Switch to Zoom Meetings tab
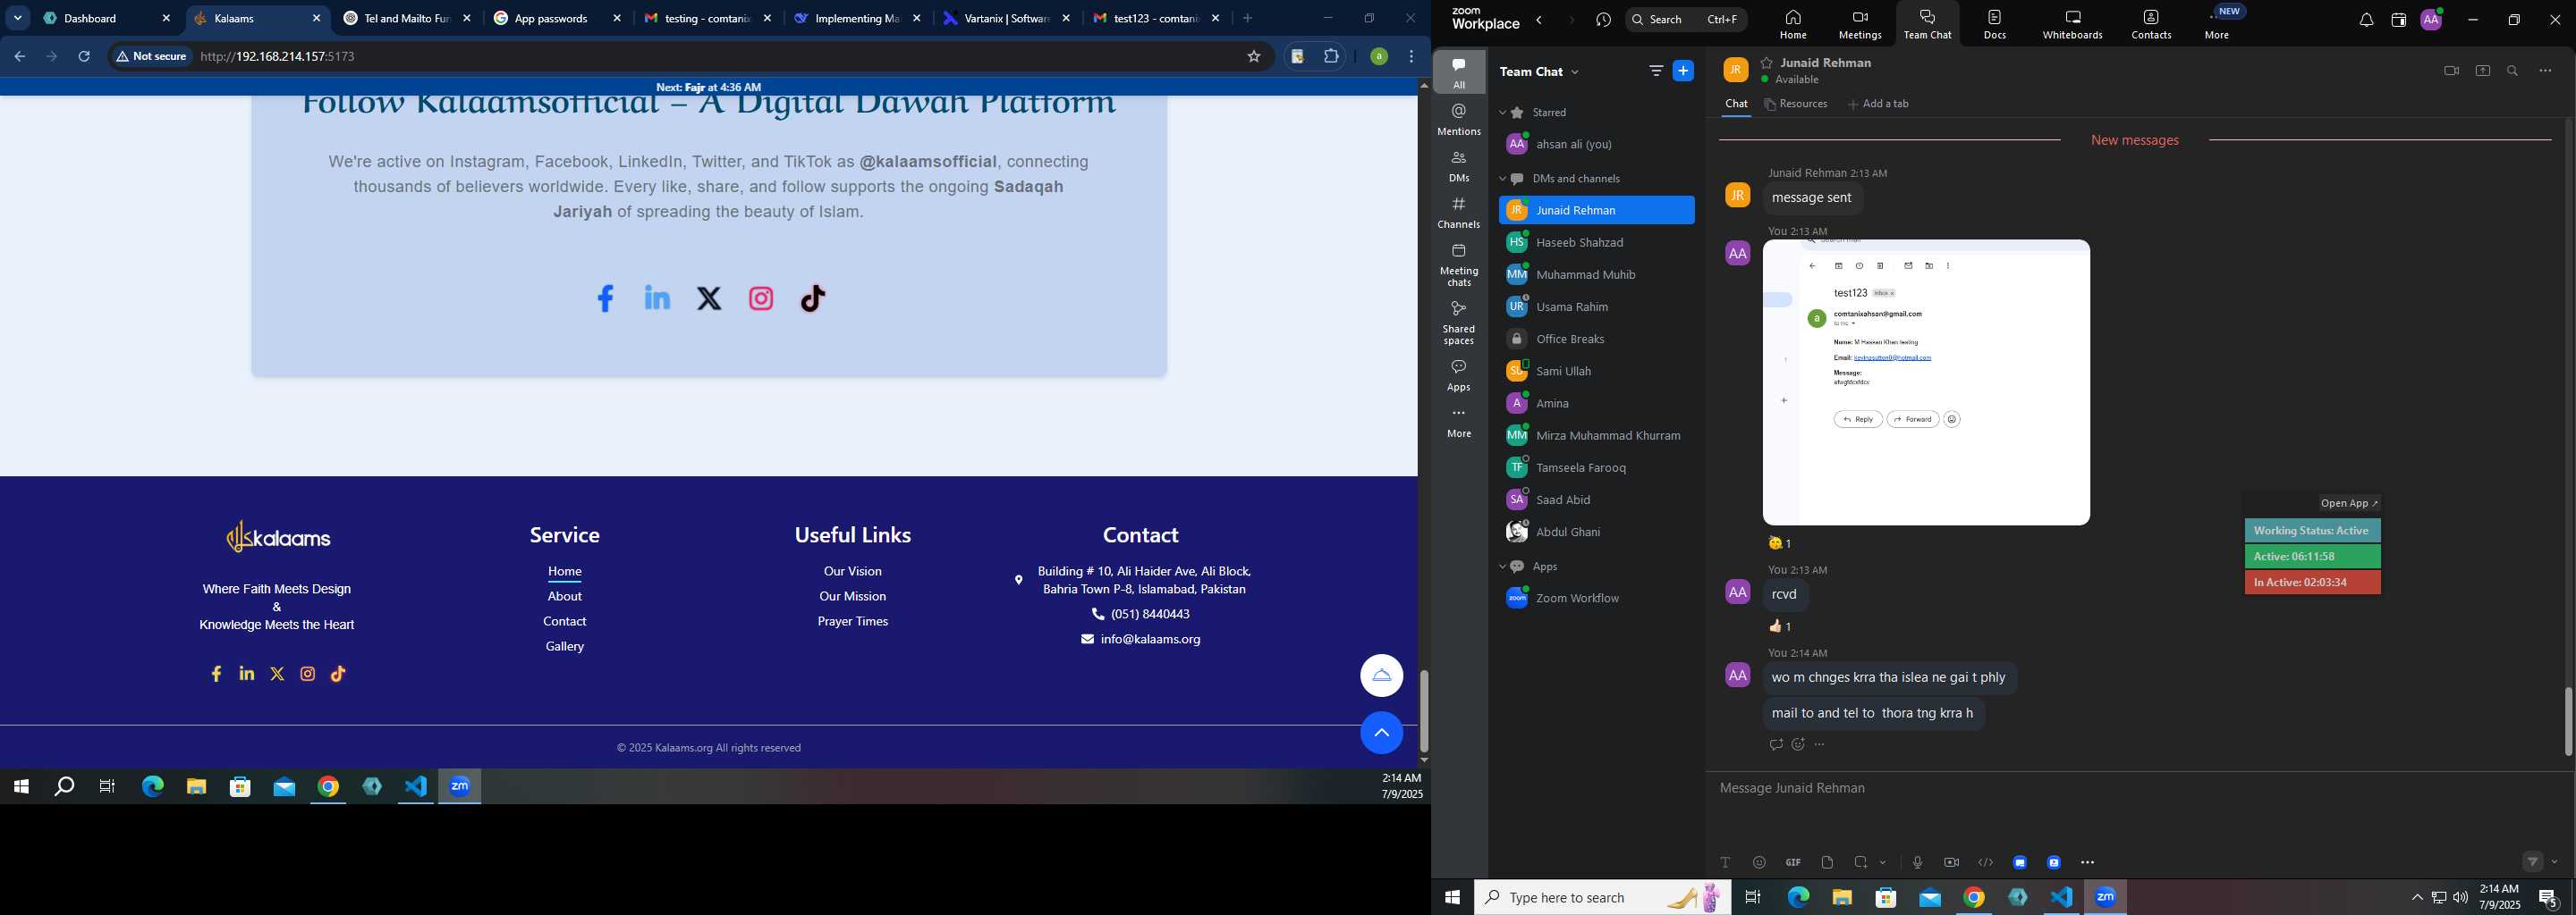 pyautogui.click(x=1860, y=24)
